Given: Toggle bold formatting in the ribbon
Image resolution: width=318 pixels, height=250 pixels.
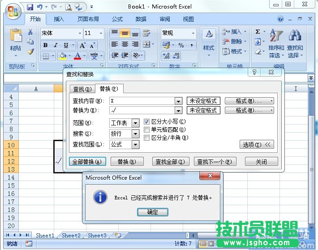Looking at the screenshot, I should coord(45,45).
